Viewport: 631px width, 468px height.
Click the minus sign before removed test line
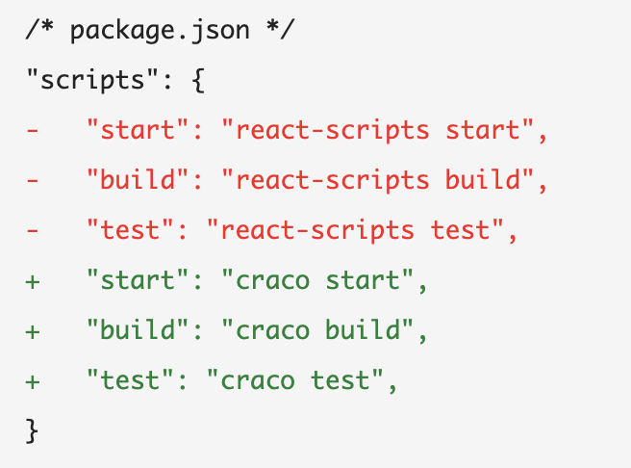coord(32,230)
